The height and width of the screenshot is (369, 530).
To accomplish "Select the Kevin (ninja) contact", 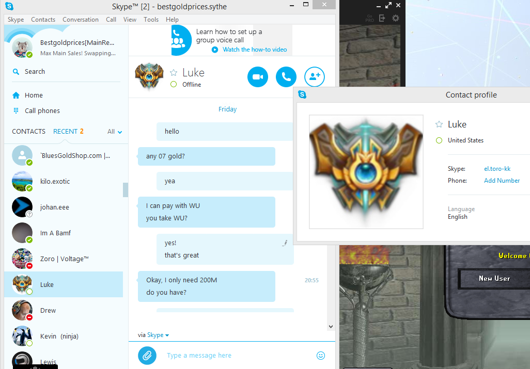I will pyautogui.click(x=64, y=336).
